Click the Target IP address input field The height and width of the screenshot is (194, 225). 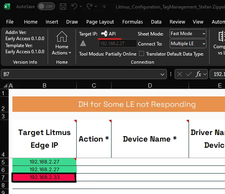(x=117, y=44)
